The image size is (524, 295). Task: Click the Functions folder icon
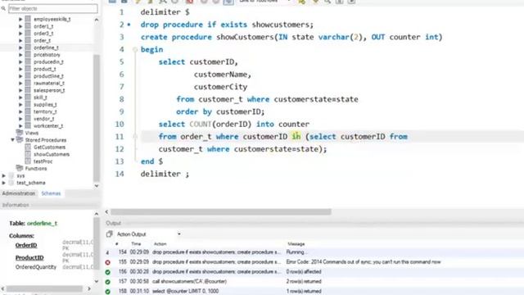coord(20,168)
